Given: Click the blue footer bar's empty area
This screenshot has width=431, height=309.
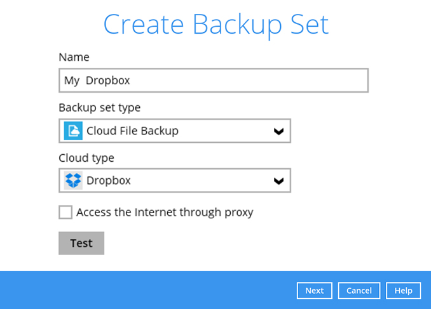Looking at the screenshot, I should (146, 290).
